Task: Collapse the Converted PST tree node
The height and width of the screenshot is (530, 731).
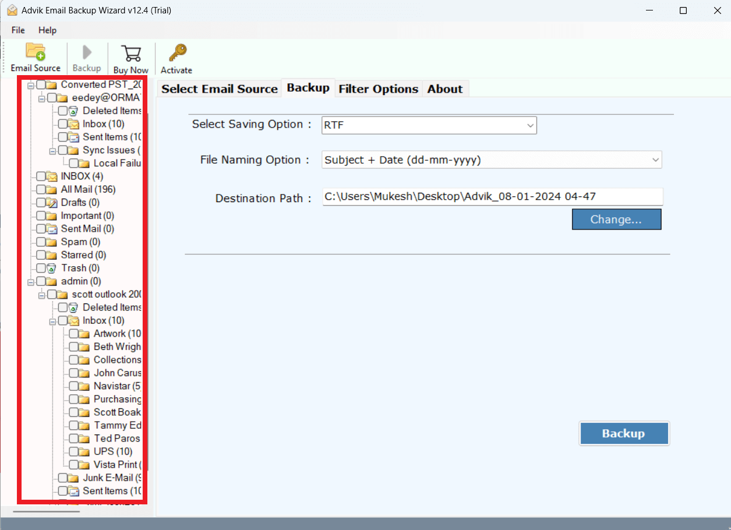Action: click(x=31, y=85)
